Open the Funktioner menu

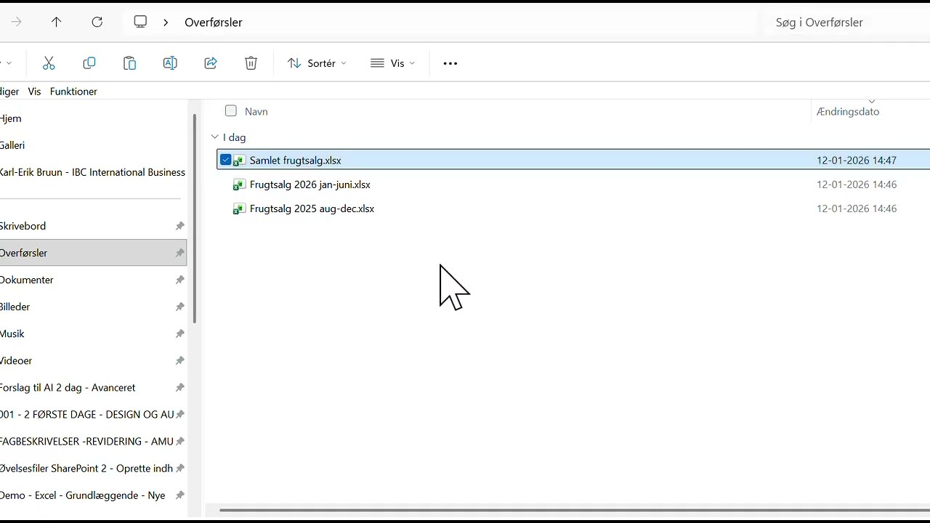(73, 92)
